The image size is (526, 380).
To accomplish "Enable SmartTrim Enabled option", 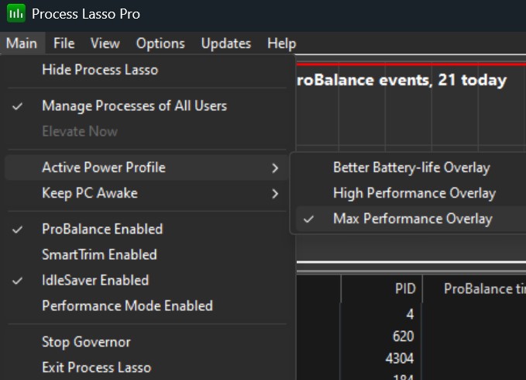I will (x=99, y=254).
